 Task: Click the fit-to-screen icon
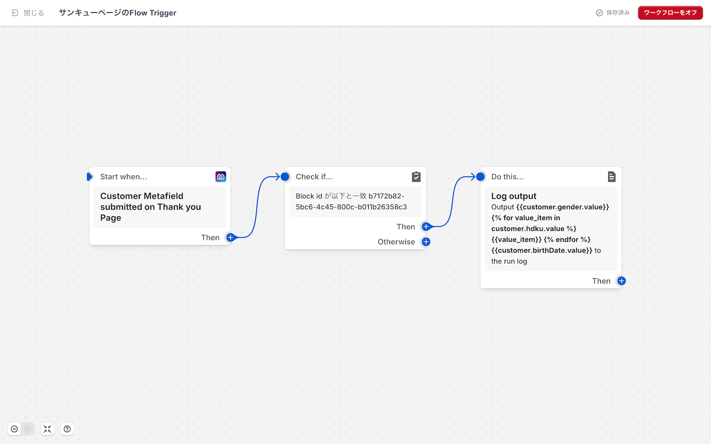(47, 429)
